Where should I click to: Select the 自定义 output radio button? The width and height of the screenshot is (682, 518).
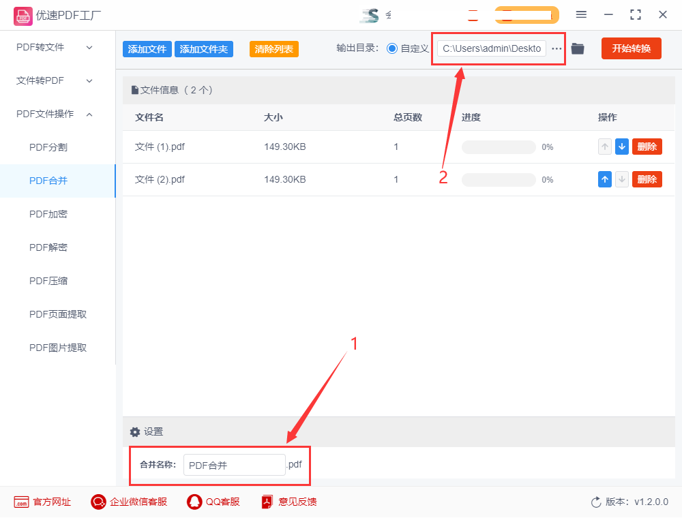(x=392, y=48)
